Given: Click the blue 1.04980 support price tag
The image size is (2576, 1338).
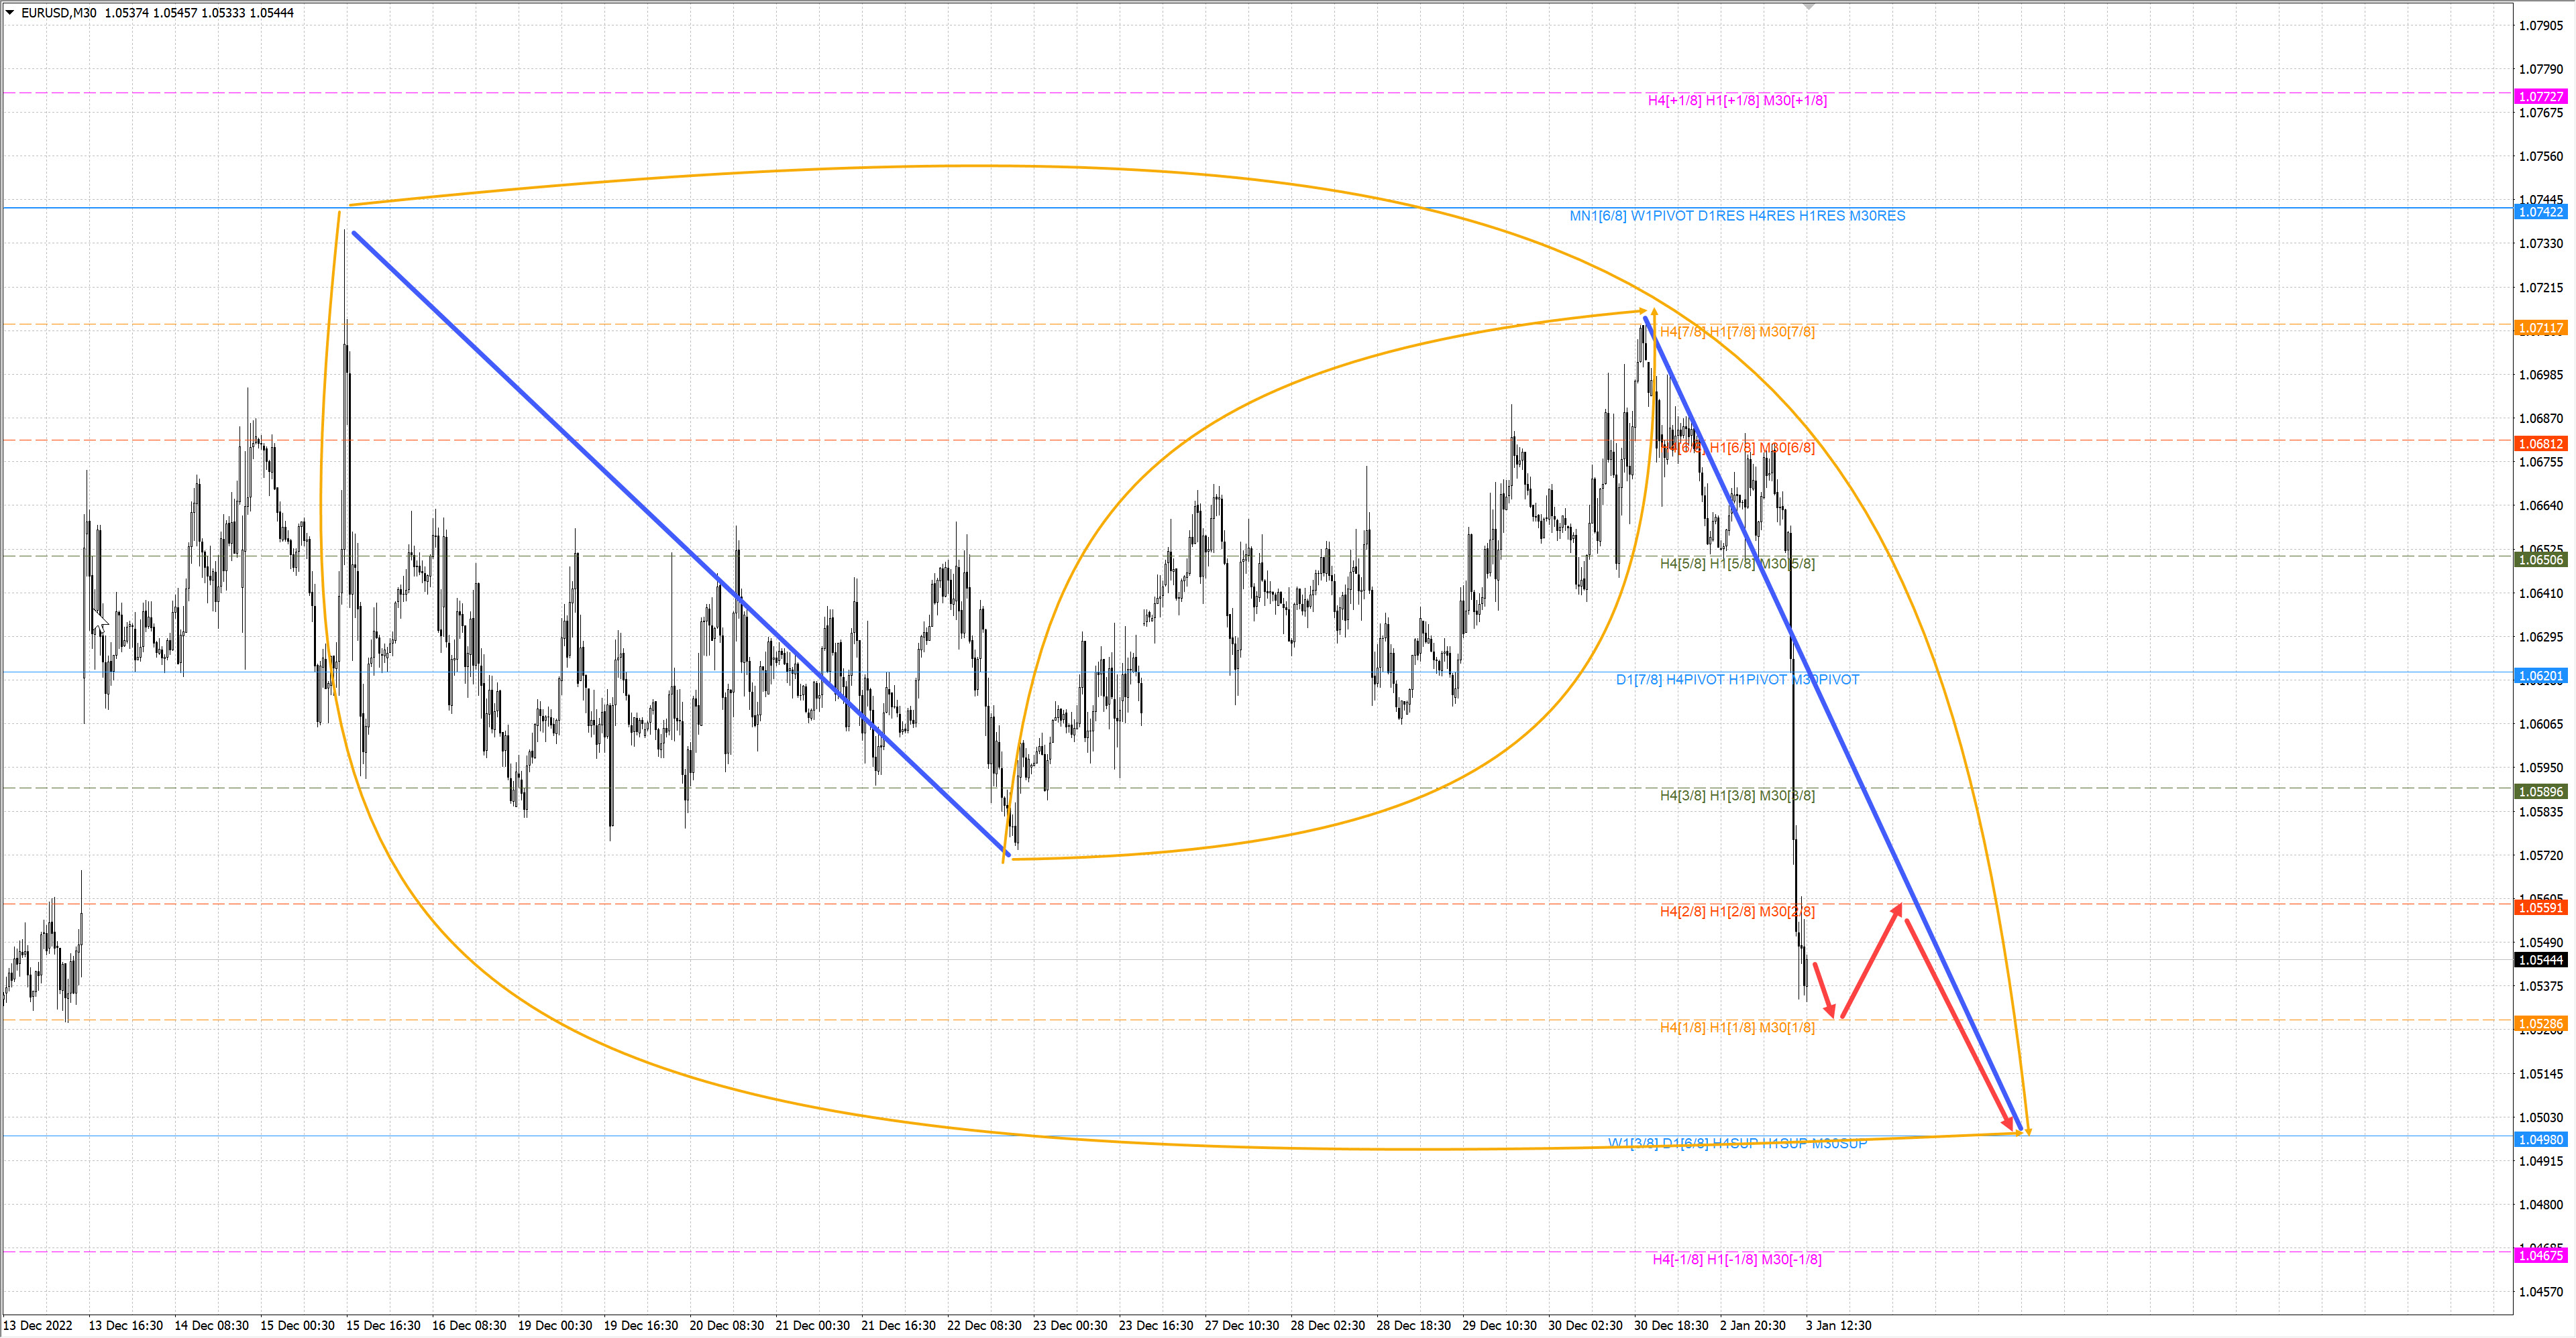Looking at the screenshot, I should pyautogui.click(x=2540, y=1140).
